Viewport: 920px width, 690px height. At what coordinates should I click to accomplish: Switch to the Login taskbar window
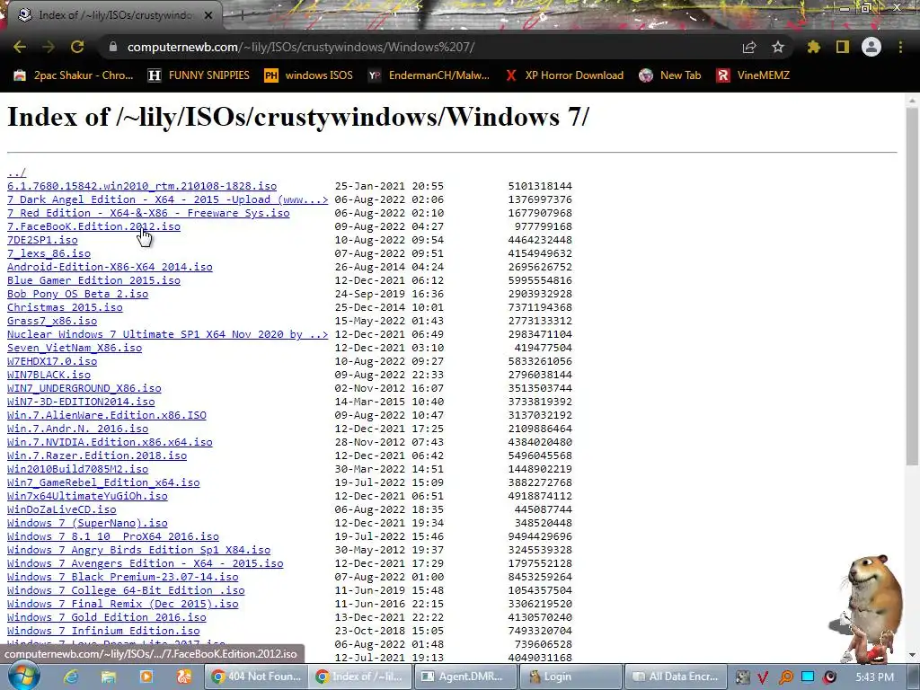coord(571,677)
